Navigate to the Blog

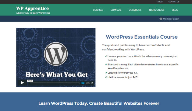(175, 10)
